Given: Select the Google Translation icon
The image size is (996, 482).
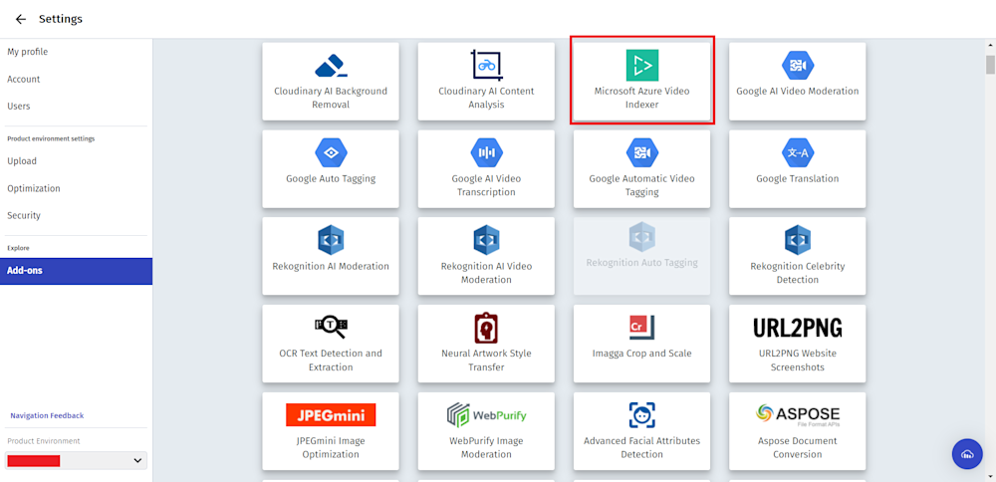Looking at the screenshot, I should point(798,152).
